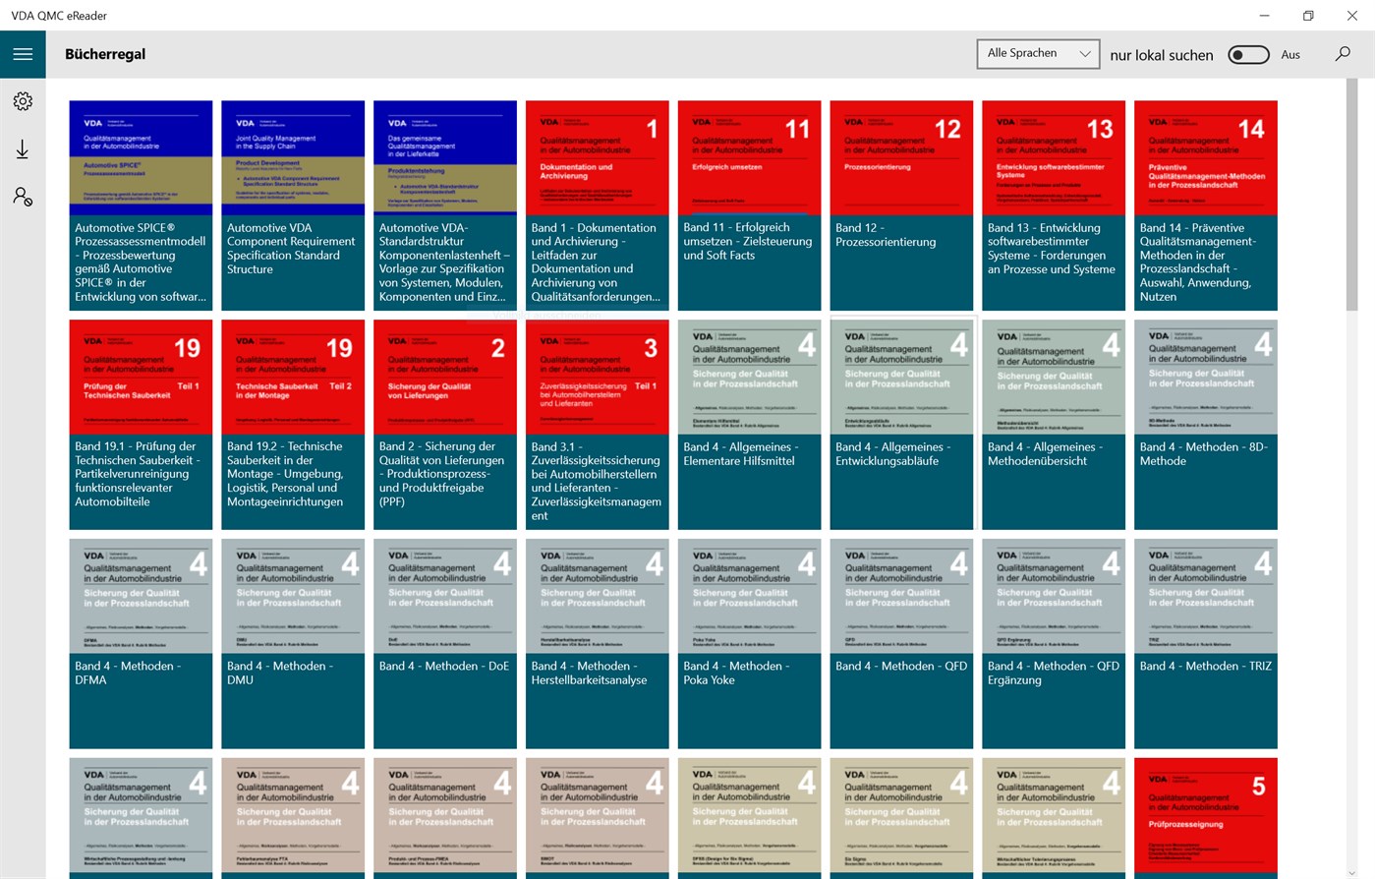Open the navigation hamburger menu
This screenshot has height=879, width=1375.
[x=22, y=53]
